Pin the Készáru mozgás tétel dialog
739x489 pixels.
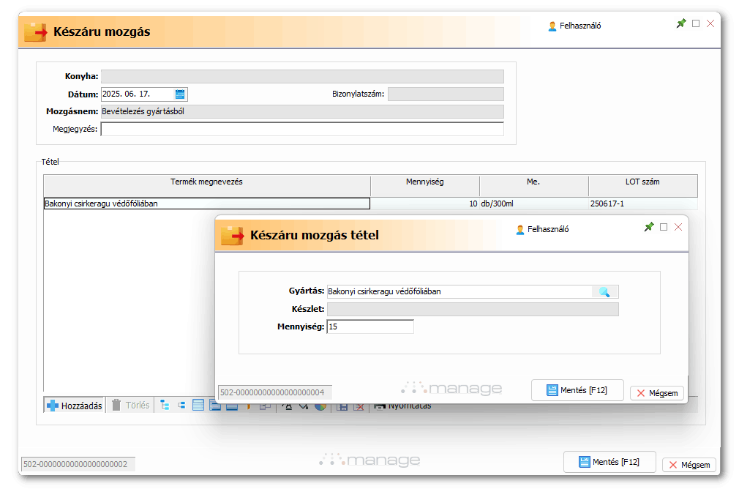point(649,227)
